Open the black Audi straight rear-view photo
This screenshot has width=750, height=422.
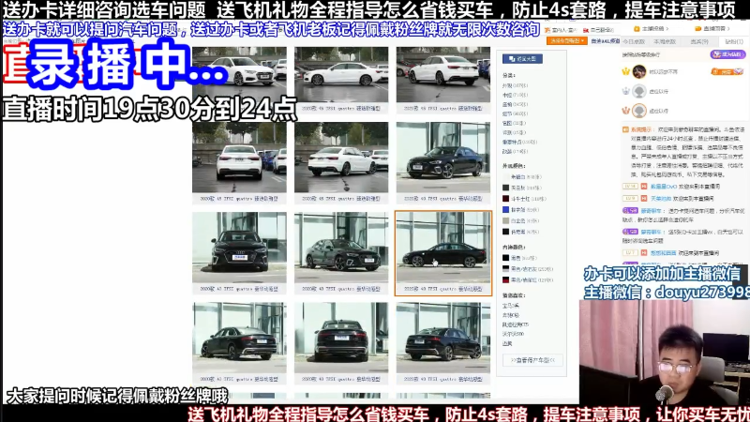coord(341,338)
